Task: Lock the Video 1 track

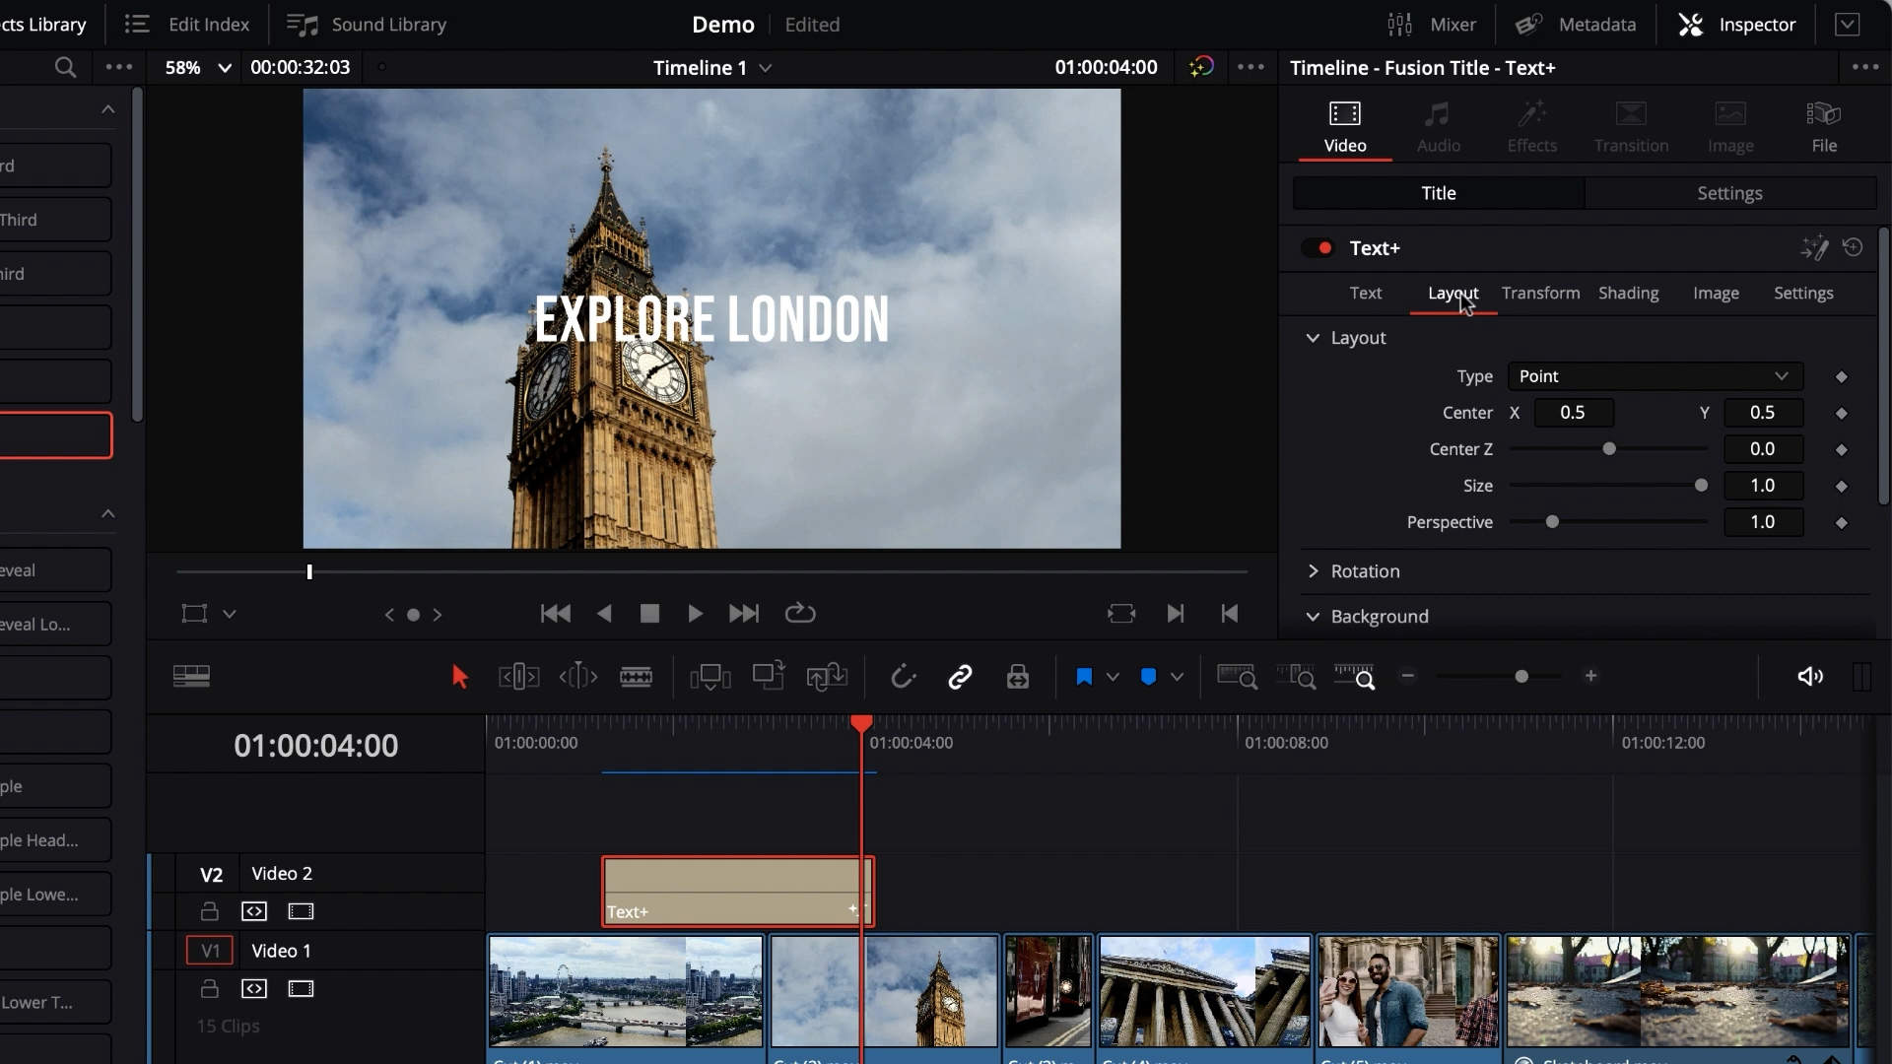Action: pyautogui.click(x=209, y=989)
